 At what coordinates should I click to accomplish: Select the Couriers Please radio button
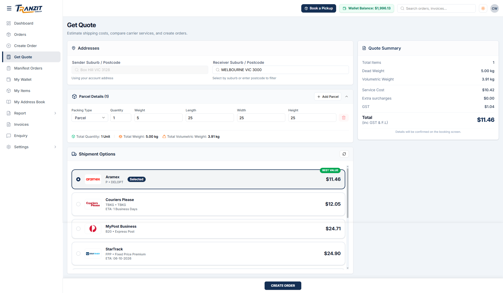tap(78, 204)
